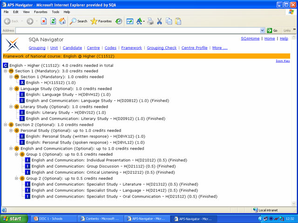
Task: Click the History toolbar icon
Action: point(119,21)
